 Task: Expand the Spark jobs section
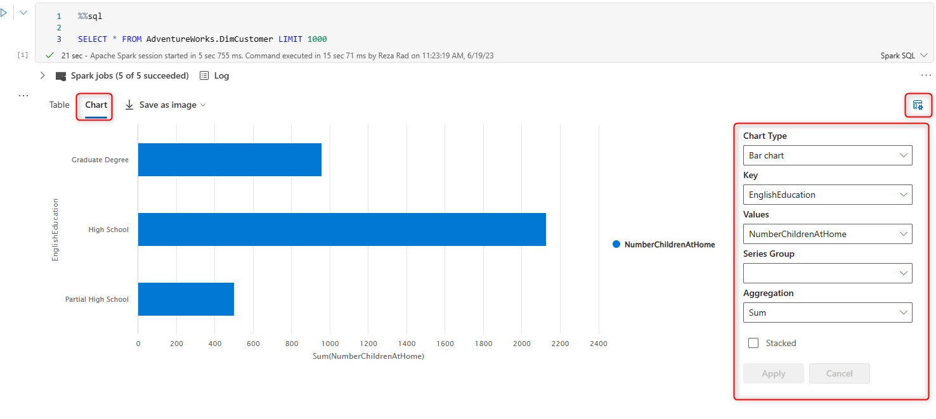42,76
